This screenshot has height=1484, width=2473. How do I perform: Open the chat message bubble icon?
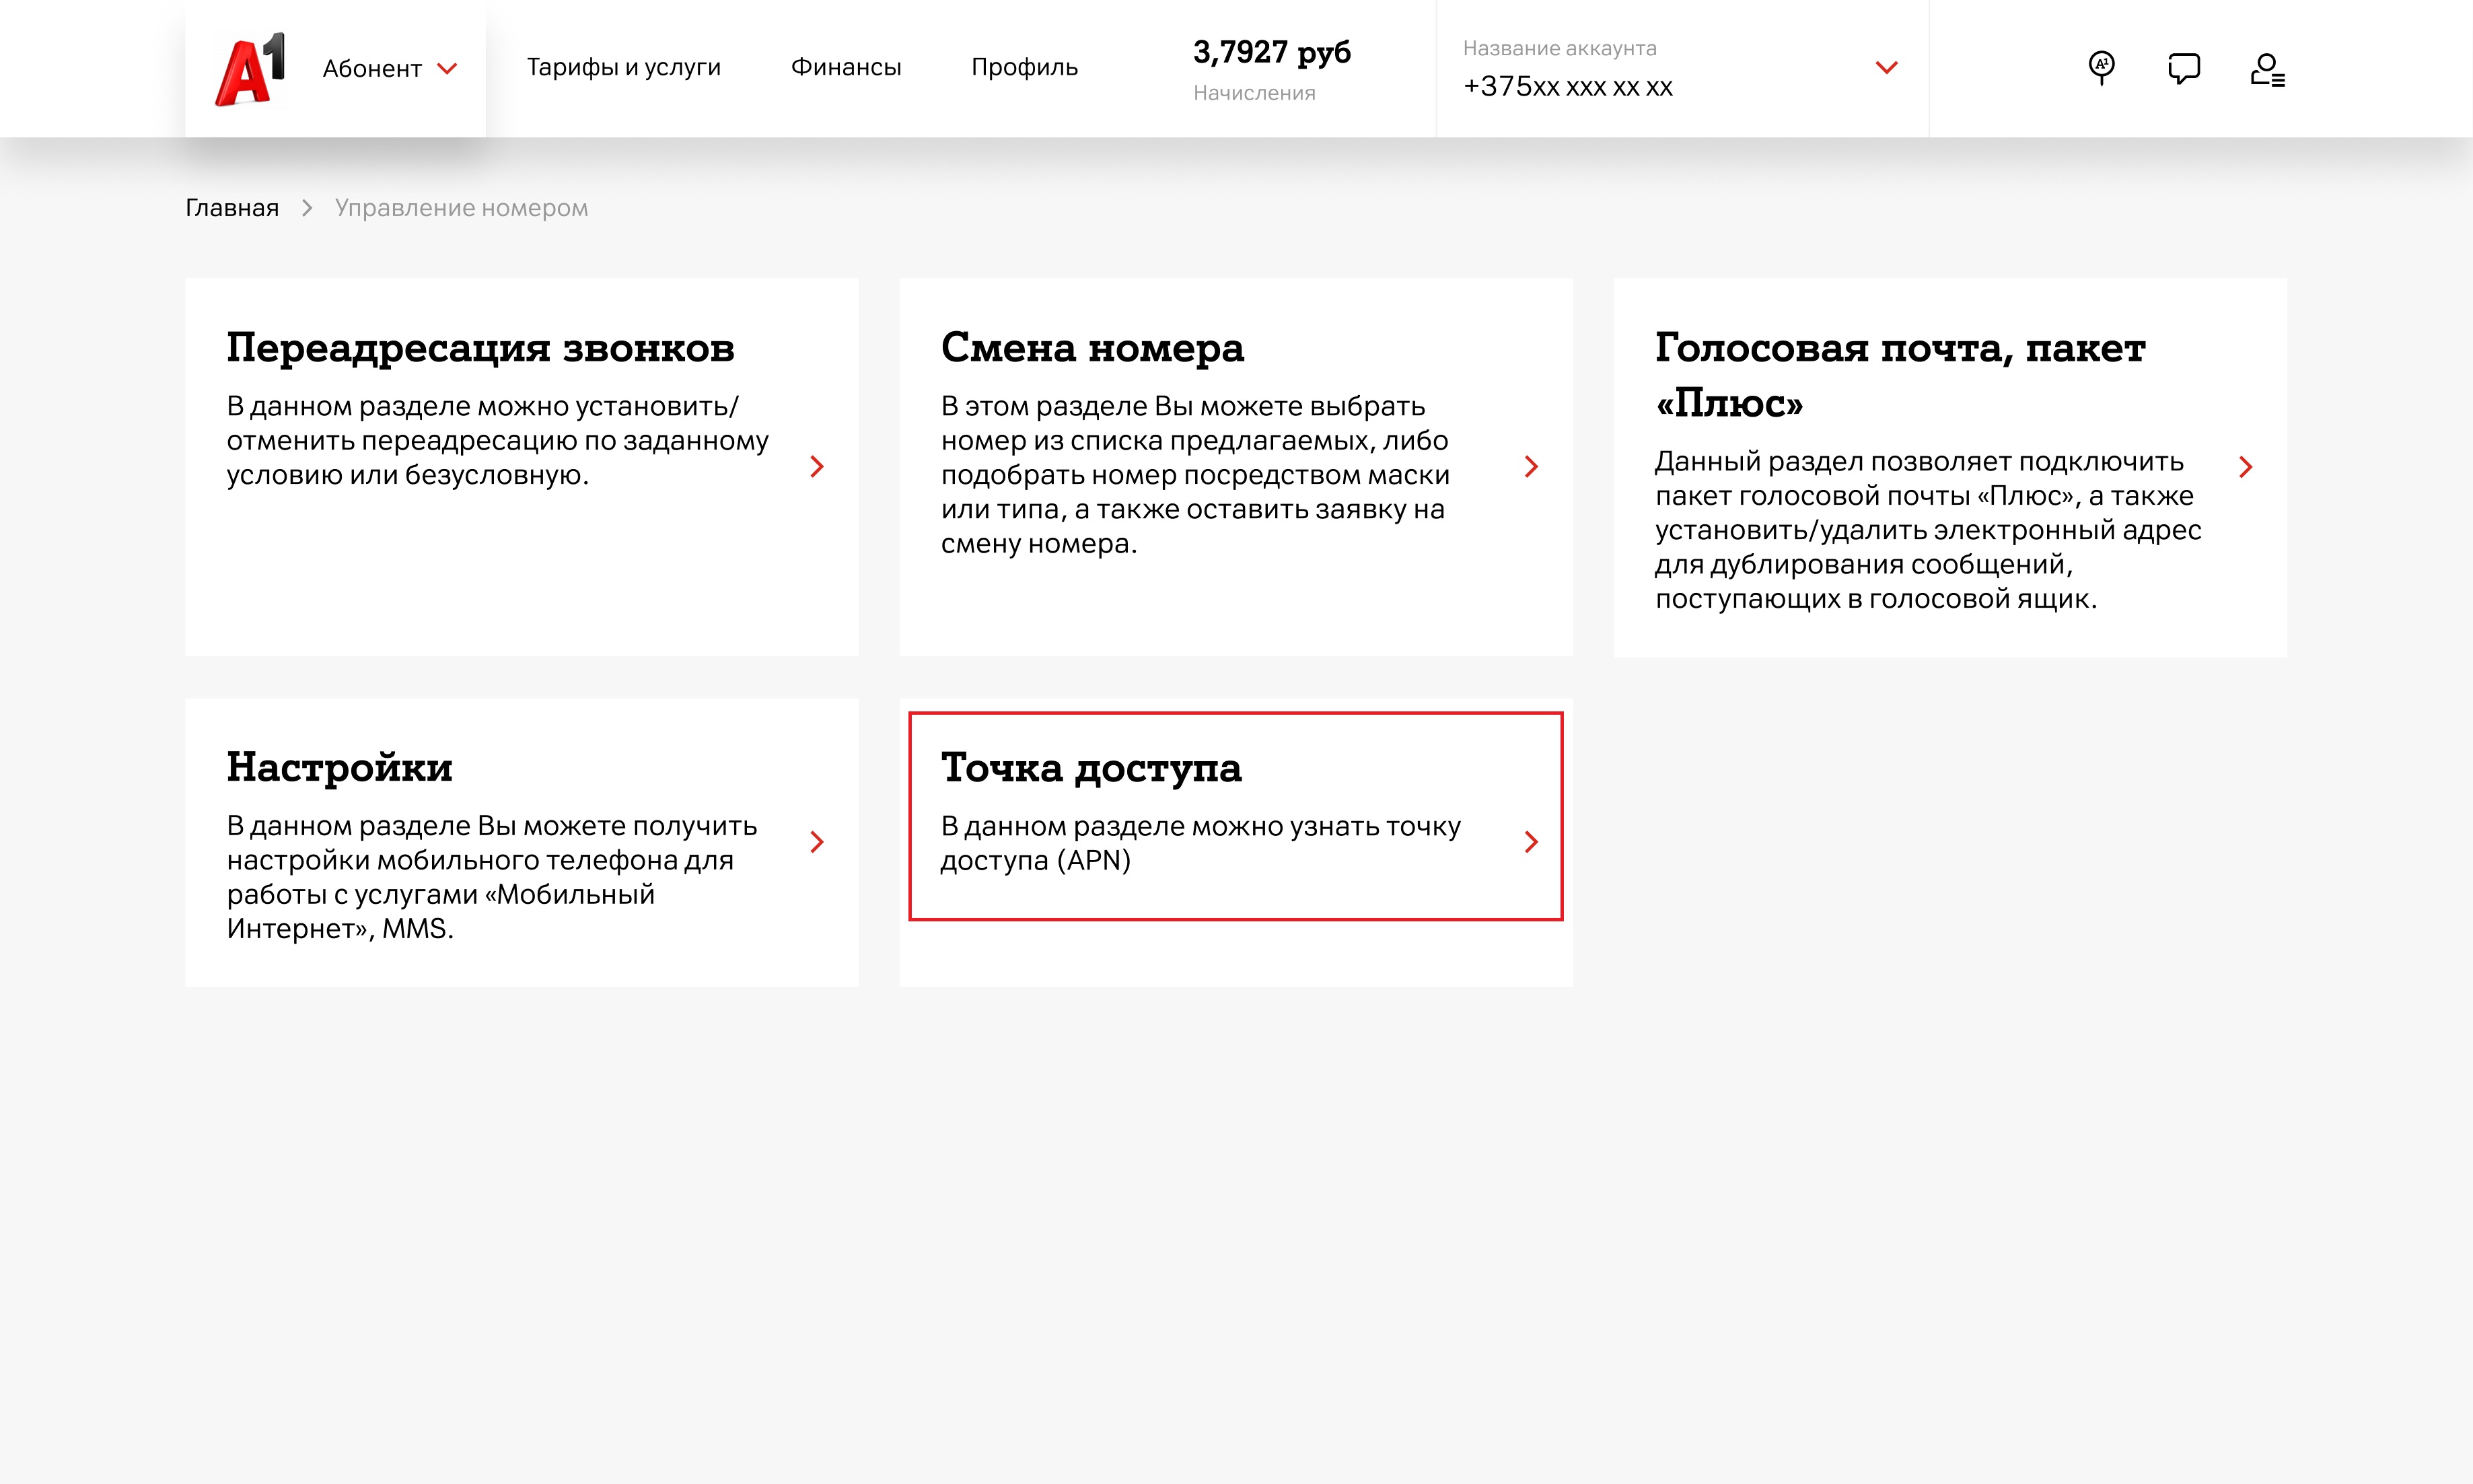click(2183, 68)
